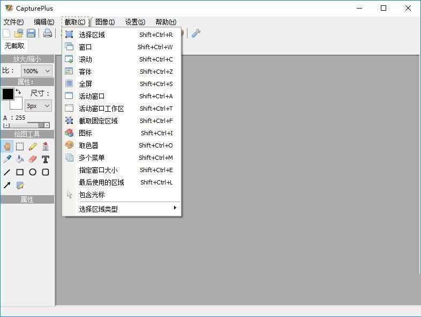Select the Eraser tool
This screenshot has height=317, width=421.
click(33, 159)
